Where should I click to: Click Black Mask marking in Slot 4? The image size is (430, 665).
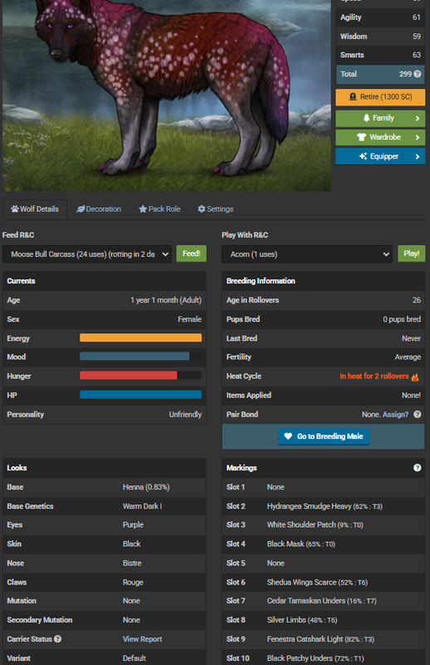click(x=301, y=544)
